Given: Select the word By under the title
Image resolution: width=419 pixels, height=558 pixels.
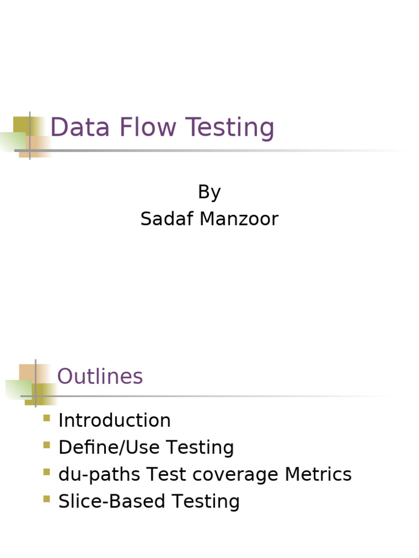Looking at the screenshot, I should click(x=209, y=192).
